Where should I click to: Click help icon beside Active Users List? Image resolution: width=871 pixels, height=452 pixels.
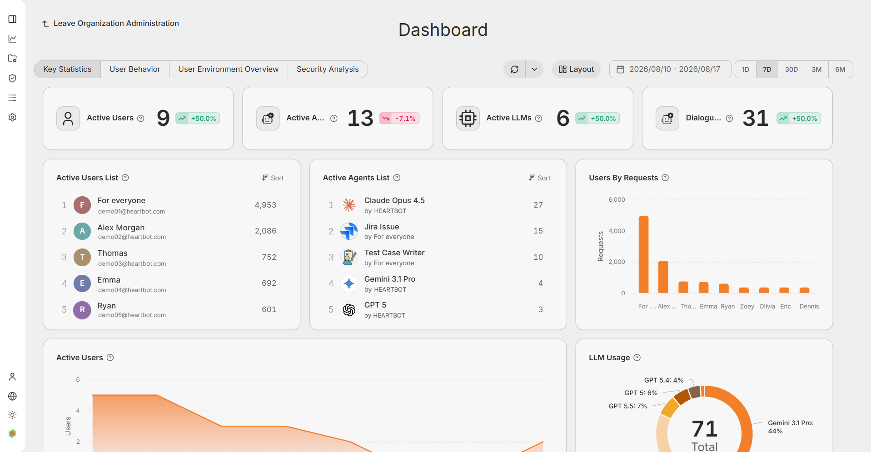pyautogui.click(x=125, y=178)
